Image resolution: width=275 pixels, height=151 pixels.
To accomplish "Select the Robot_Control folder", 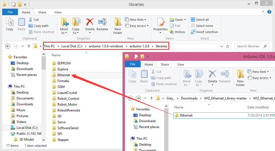I will (x=65, y=99).
